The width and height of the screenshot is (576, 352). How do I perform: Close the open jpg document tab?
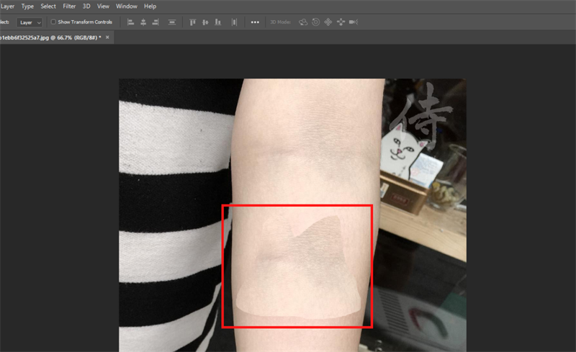tap(109, 36)
